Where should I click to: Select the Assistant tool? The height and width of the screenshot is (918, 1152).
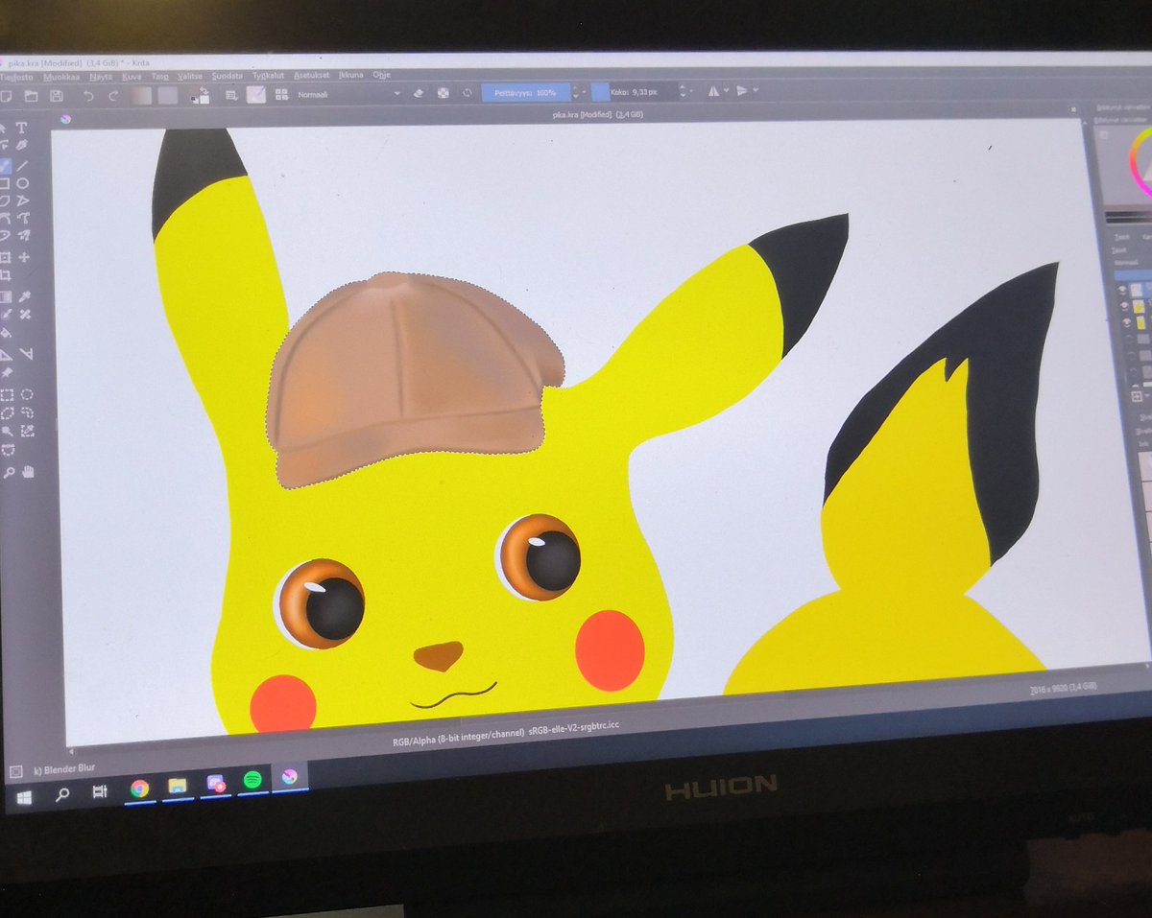pos(6,355)
